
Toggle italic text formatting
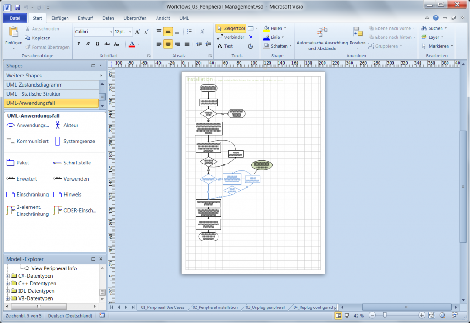pyautogui.click(x=88, y=44)
